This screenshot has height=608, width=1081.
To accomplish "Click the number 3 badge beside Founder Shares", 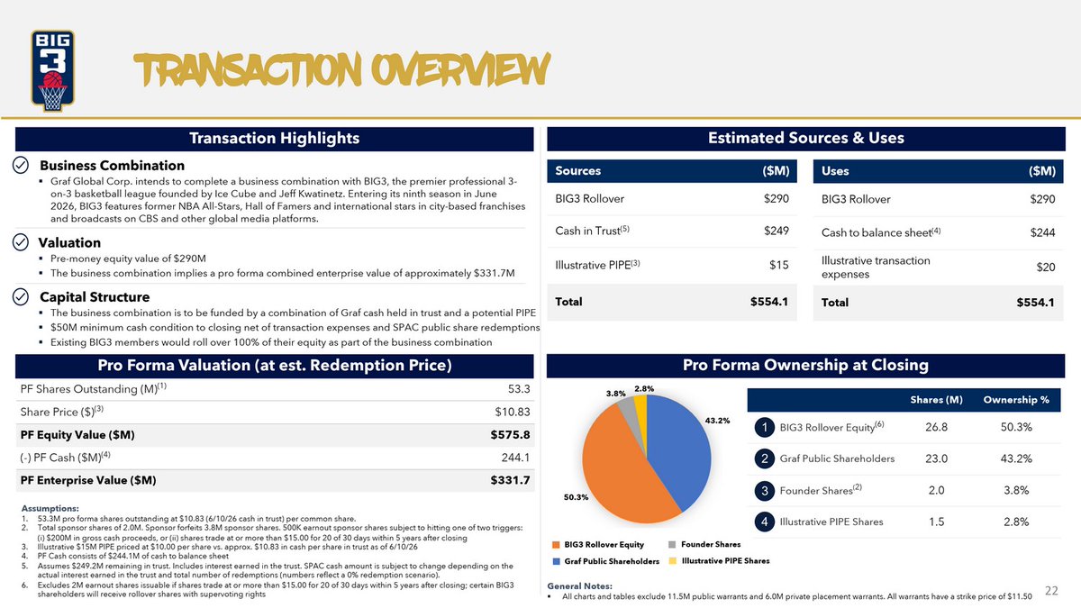I will [764, 490].
